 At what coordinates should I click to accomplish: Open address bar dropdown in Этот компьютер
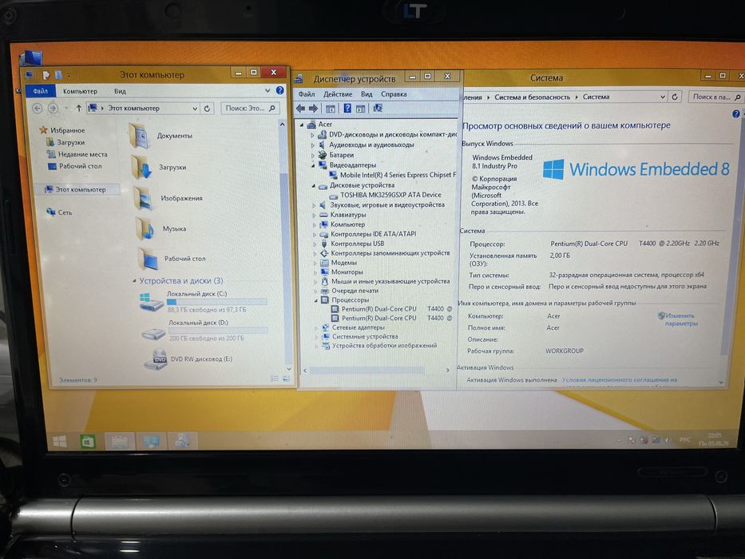click(x=195, y=109)
